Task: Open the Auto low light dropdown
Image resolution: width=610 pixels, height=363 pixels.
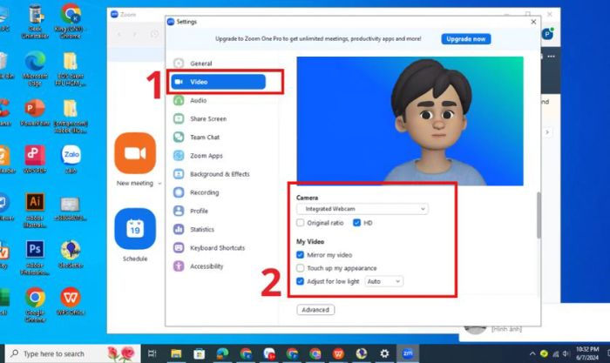Action: 384,281
